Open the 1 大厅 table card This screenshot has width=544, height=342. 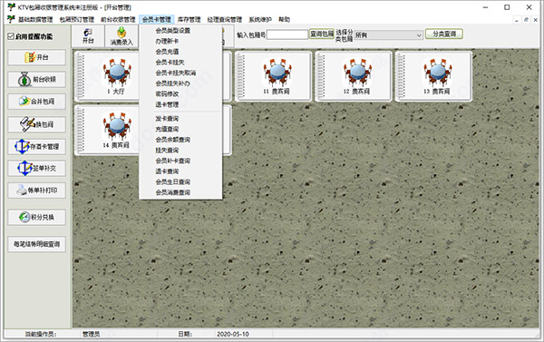point(108,76)
